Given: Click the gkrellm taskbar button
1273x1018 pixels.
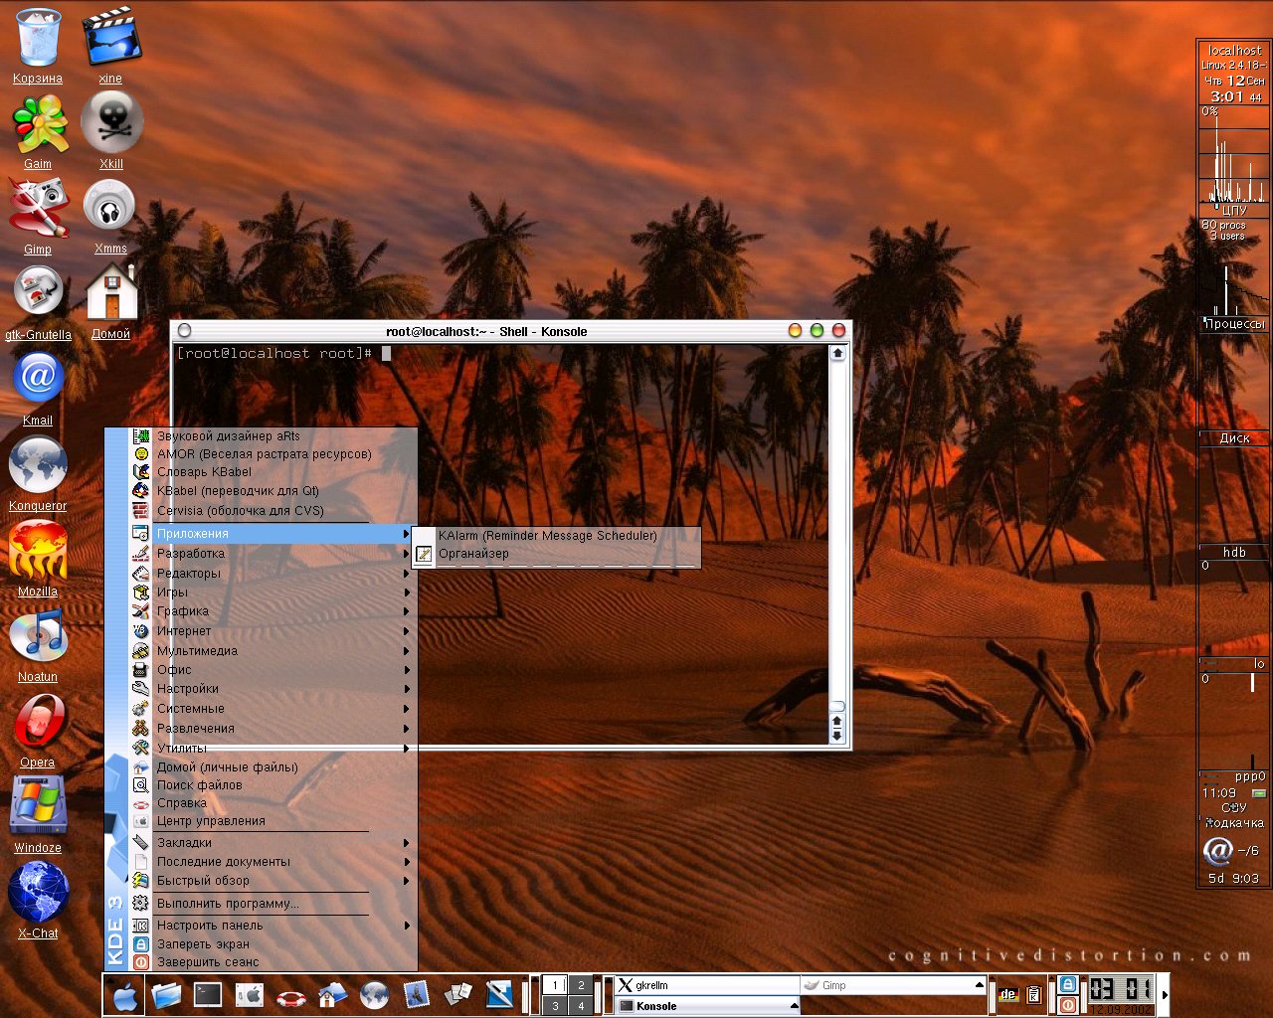Looking at the screenshot, I should [x=706, y=985].
